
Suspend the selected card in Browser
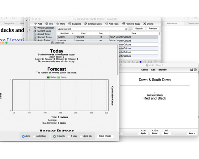pyautogui.click(x=75, y=24)
